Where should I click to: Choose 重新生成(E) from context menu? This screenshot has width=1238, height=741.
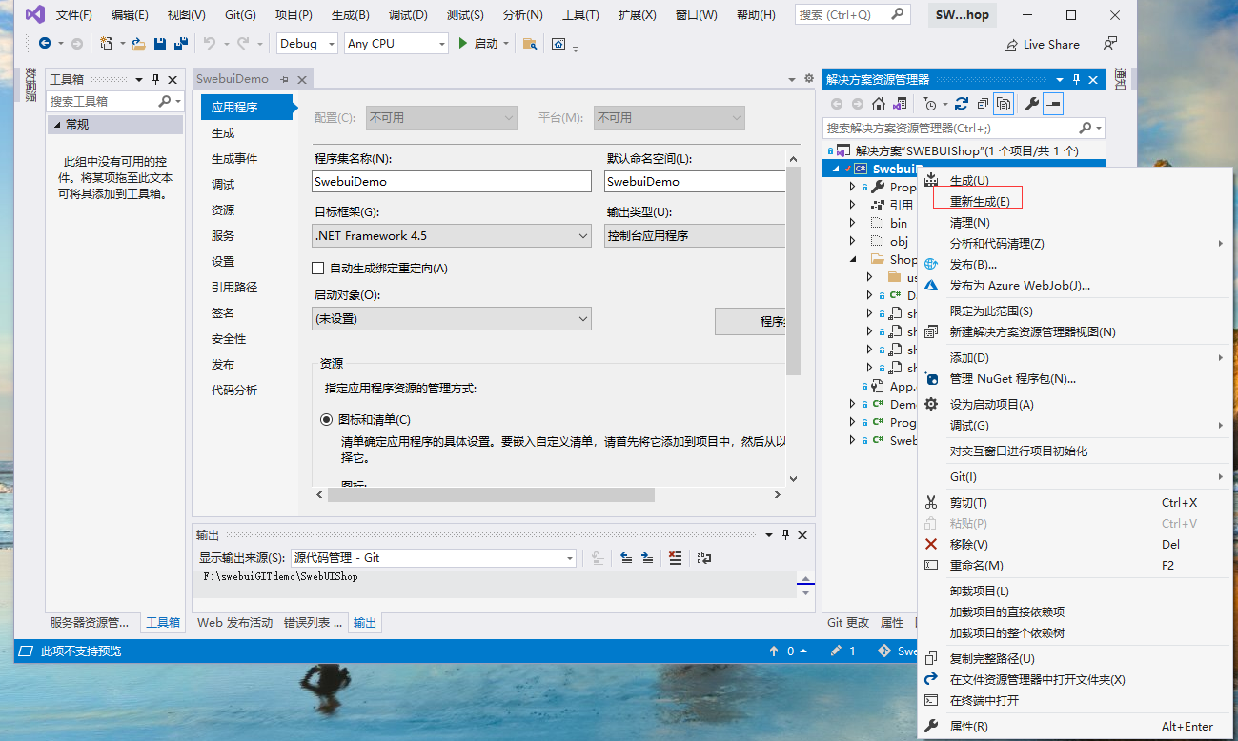[x=980, y=202]
